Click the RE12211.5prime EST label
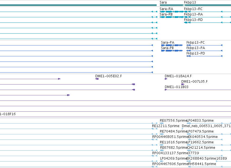The image size is (231, 168). tap(166, 126)
